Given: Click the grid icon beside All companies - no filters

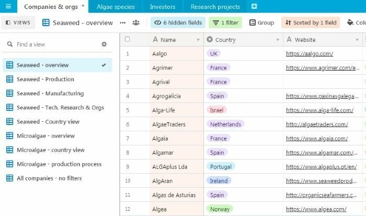Looking at the screenshot, I should pos(9,178).
